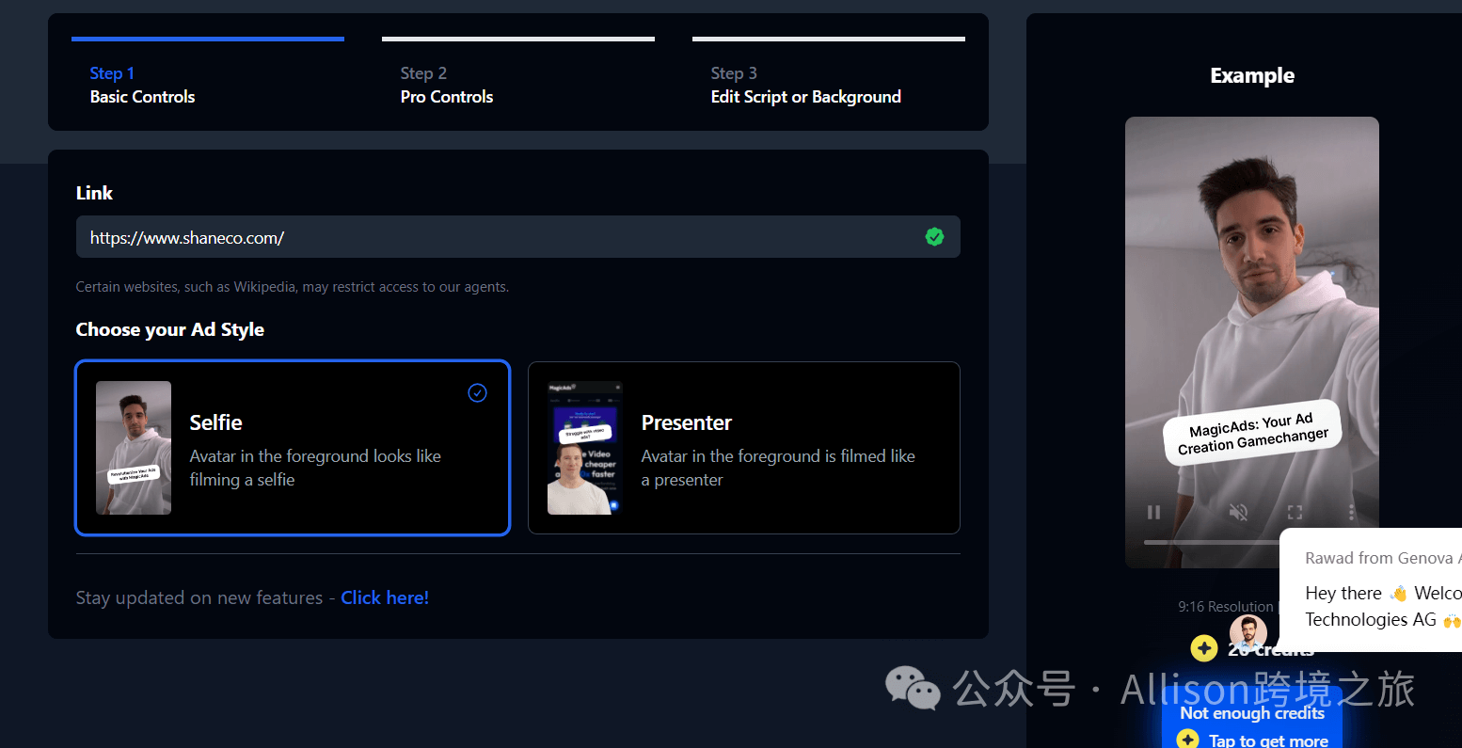This screenshot has width=1462, height=748.
Task: Click the Selfie style preview thumbnail
Action: coord(134,448)
